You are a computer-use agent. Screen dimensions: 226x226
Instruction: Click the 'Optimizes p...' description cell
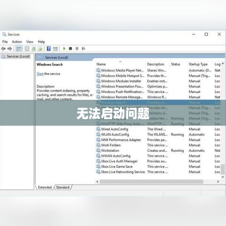157,86
